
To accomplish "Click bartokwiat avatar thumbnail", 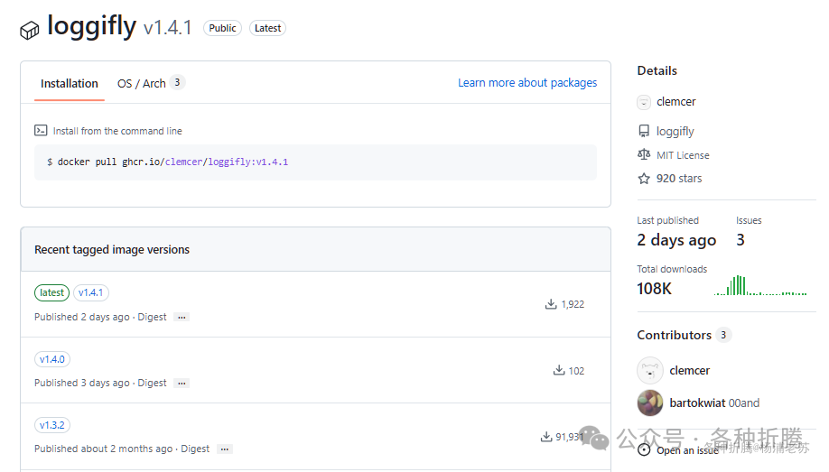I will [650, 403].
